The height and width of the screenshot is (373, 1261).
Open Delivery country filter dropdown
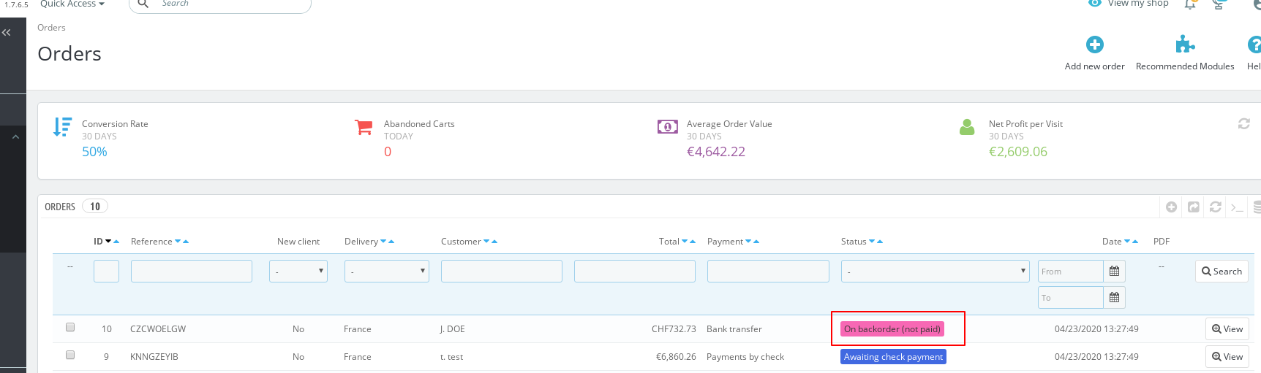click(387, 271)
